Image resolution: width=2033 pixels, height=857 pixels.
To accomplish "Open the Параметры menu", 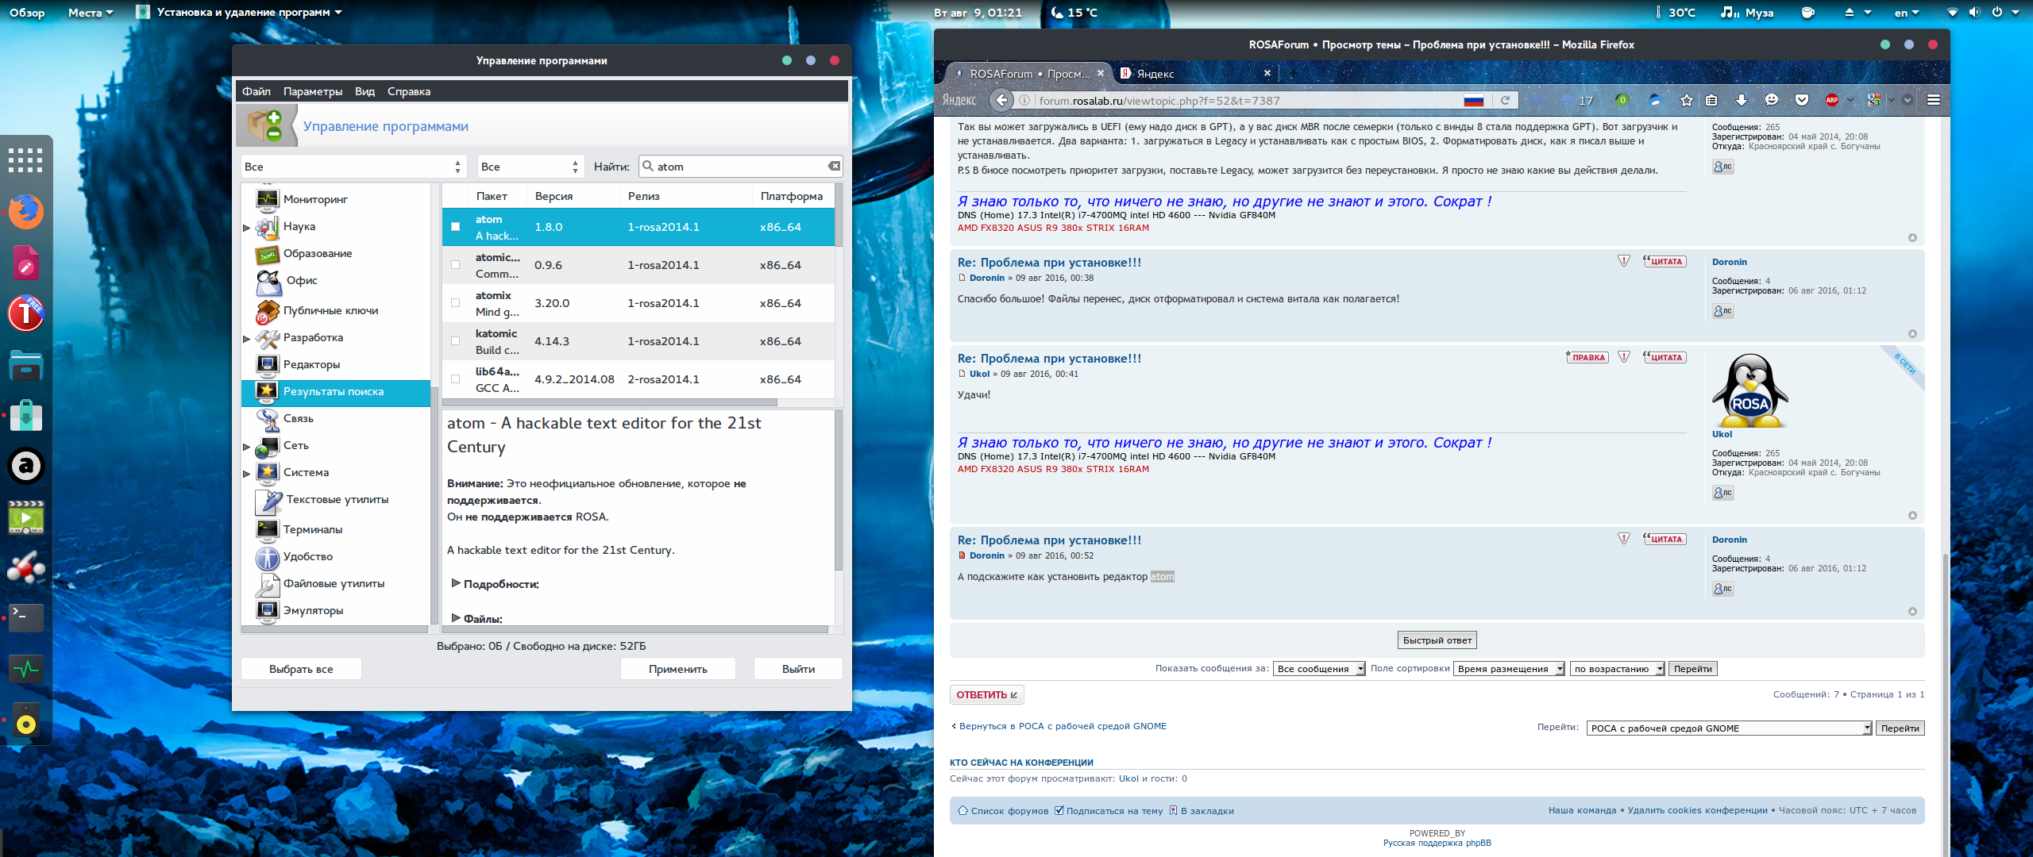I will 312,91.
